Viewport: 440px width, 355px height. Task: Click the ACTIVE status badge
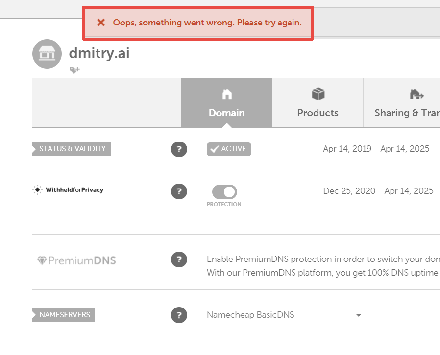point(229,149)
